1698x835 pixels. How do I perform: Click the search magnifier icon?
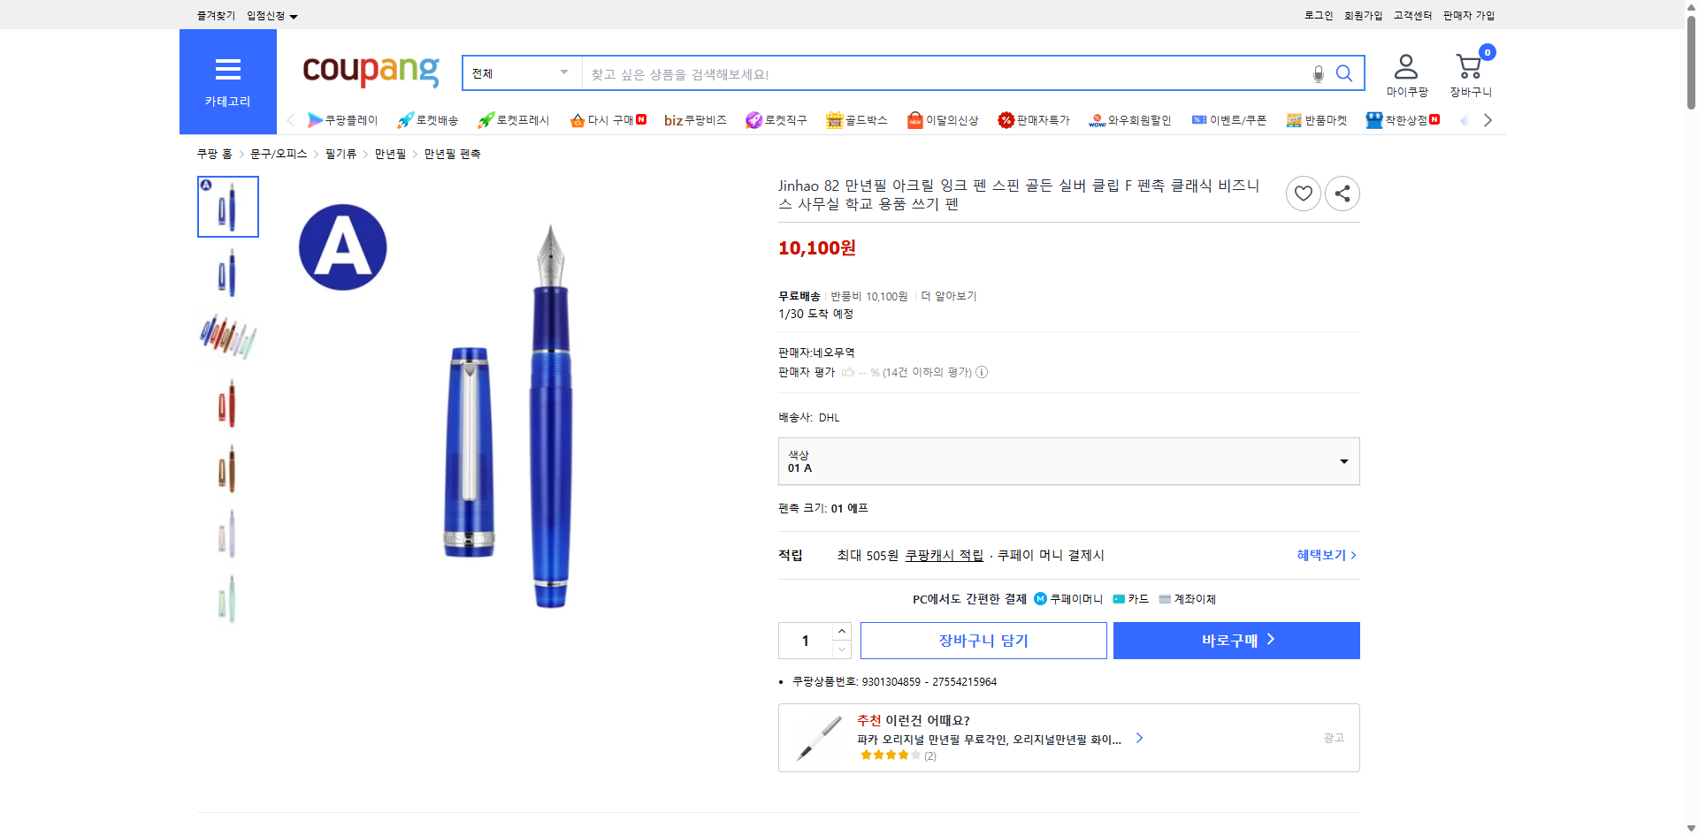pos(1344,73)
